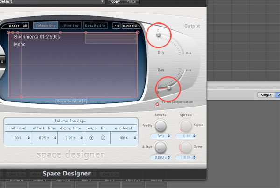Click the Pre-Dly knob
Viewport: 280px width, 188px height.
(161, 126)
